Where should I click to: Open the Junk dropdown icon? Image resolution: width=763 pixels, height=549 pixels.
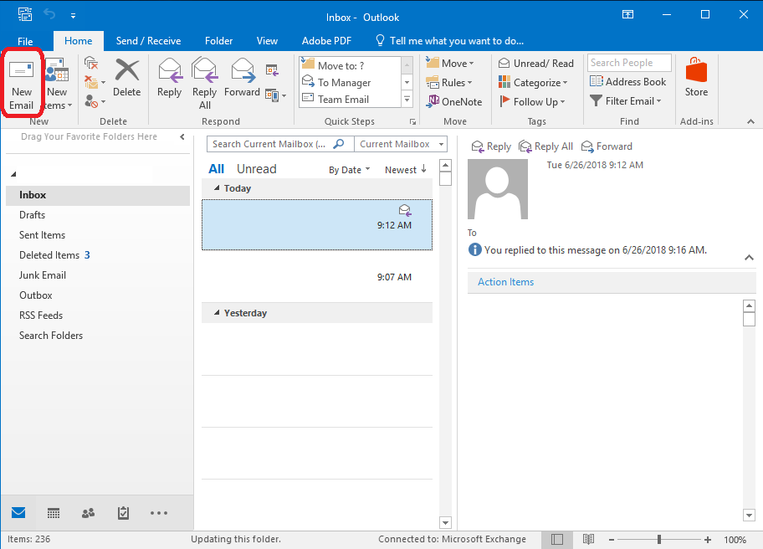(95, 101)
